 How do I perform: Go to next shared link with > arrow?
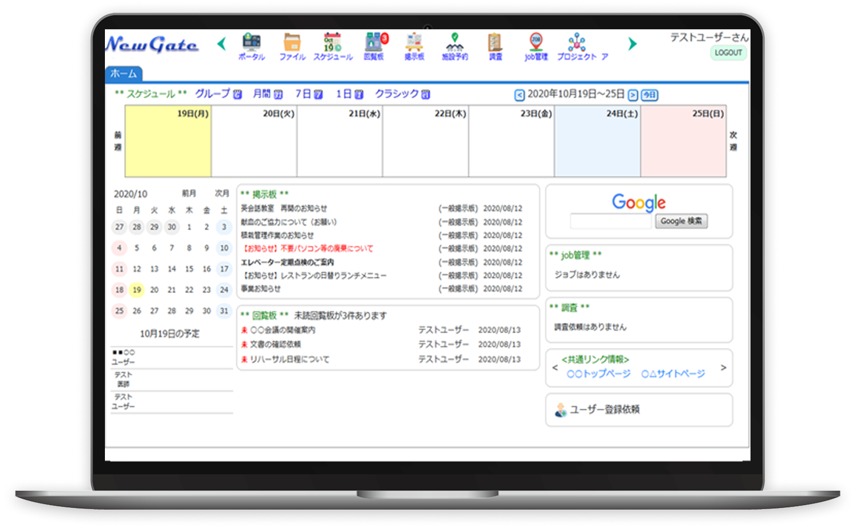click(x=723, y=367)
